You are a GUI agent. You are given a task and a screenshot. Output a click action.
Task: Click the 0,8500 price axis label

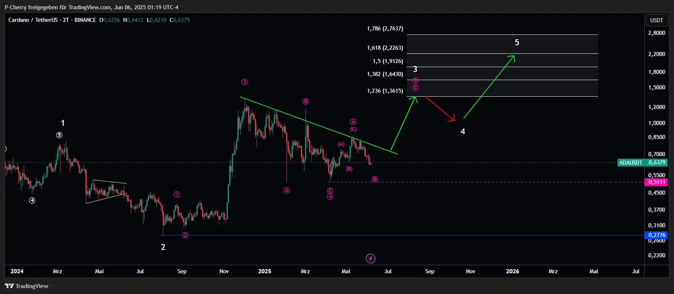pyautogui.click(x=657, y=137)
